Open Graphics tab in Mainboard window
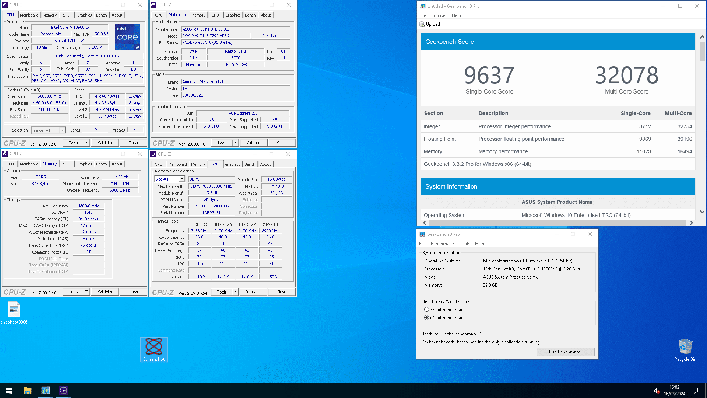Viewport: 707px width, 398px height. (x=233, y=15)
